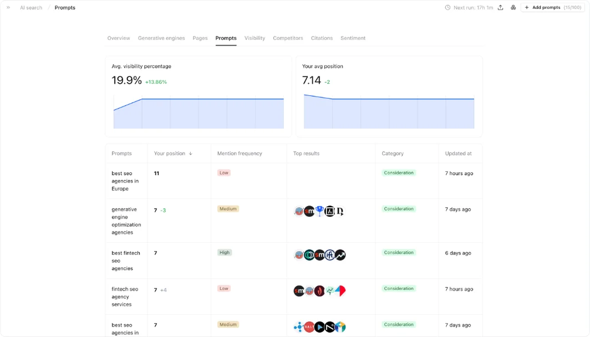Click Consideration tag in Europe agencies row
590x337 pixels.
pyautogui.click(x=399, y=172)
